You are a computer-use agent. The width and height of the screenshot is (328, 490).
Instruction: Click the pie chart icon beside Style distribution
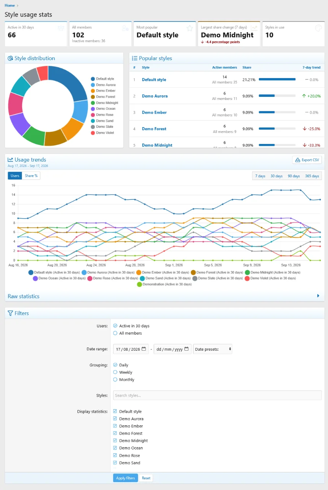(10, 59)
